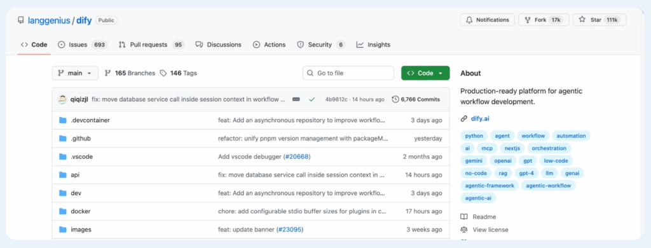Open the green Code dropdown button

[x=425, y=73]
